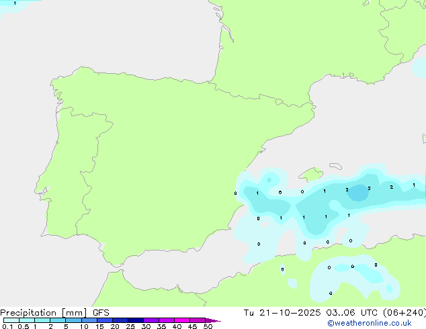Image resolution: width=426 pixels, height=329 pixels.
Task: Click the legend label '10'
Action: (84, 326)
